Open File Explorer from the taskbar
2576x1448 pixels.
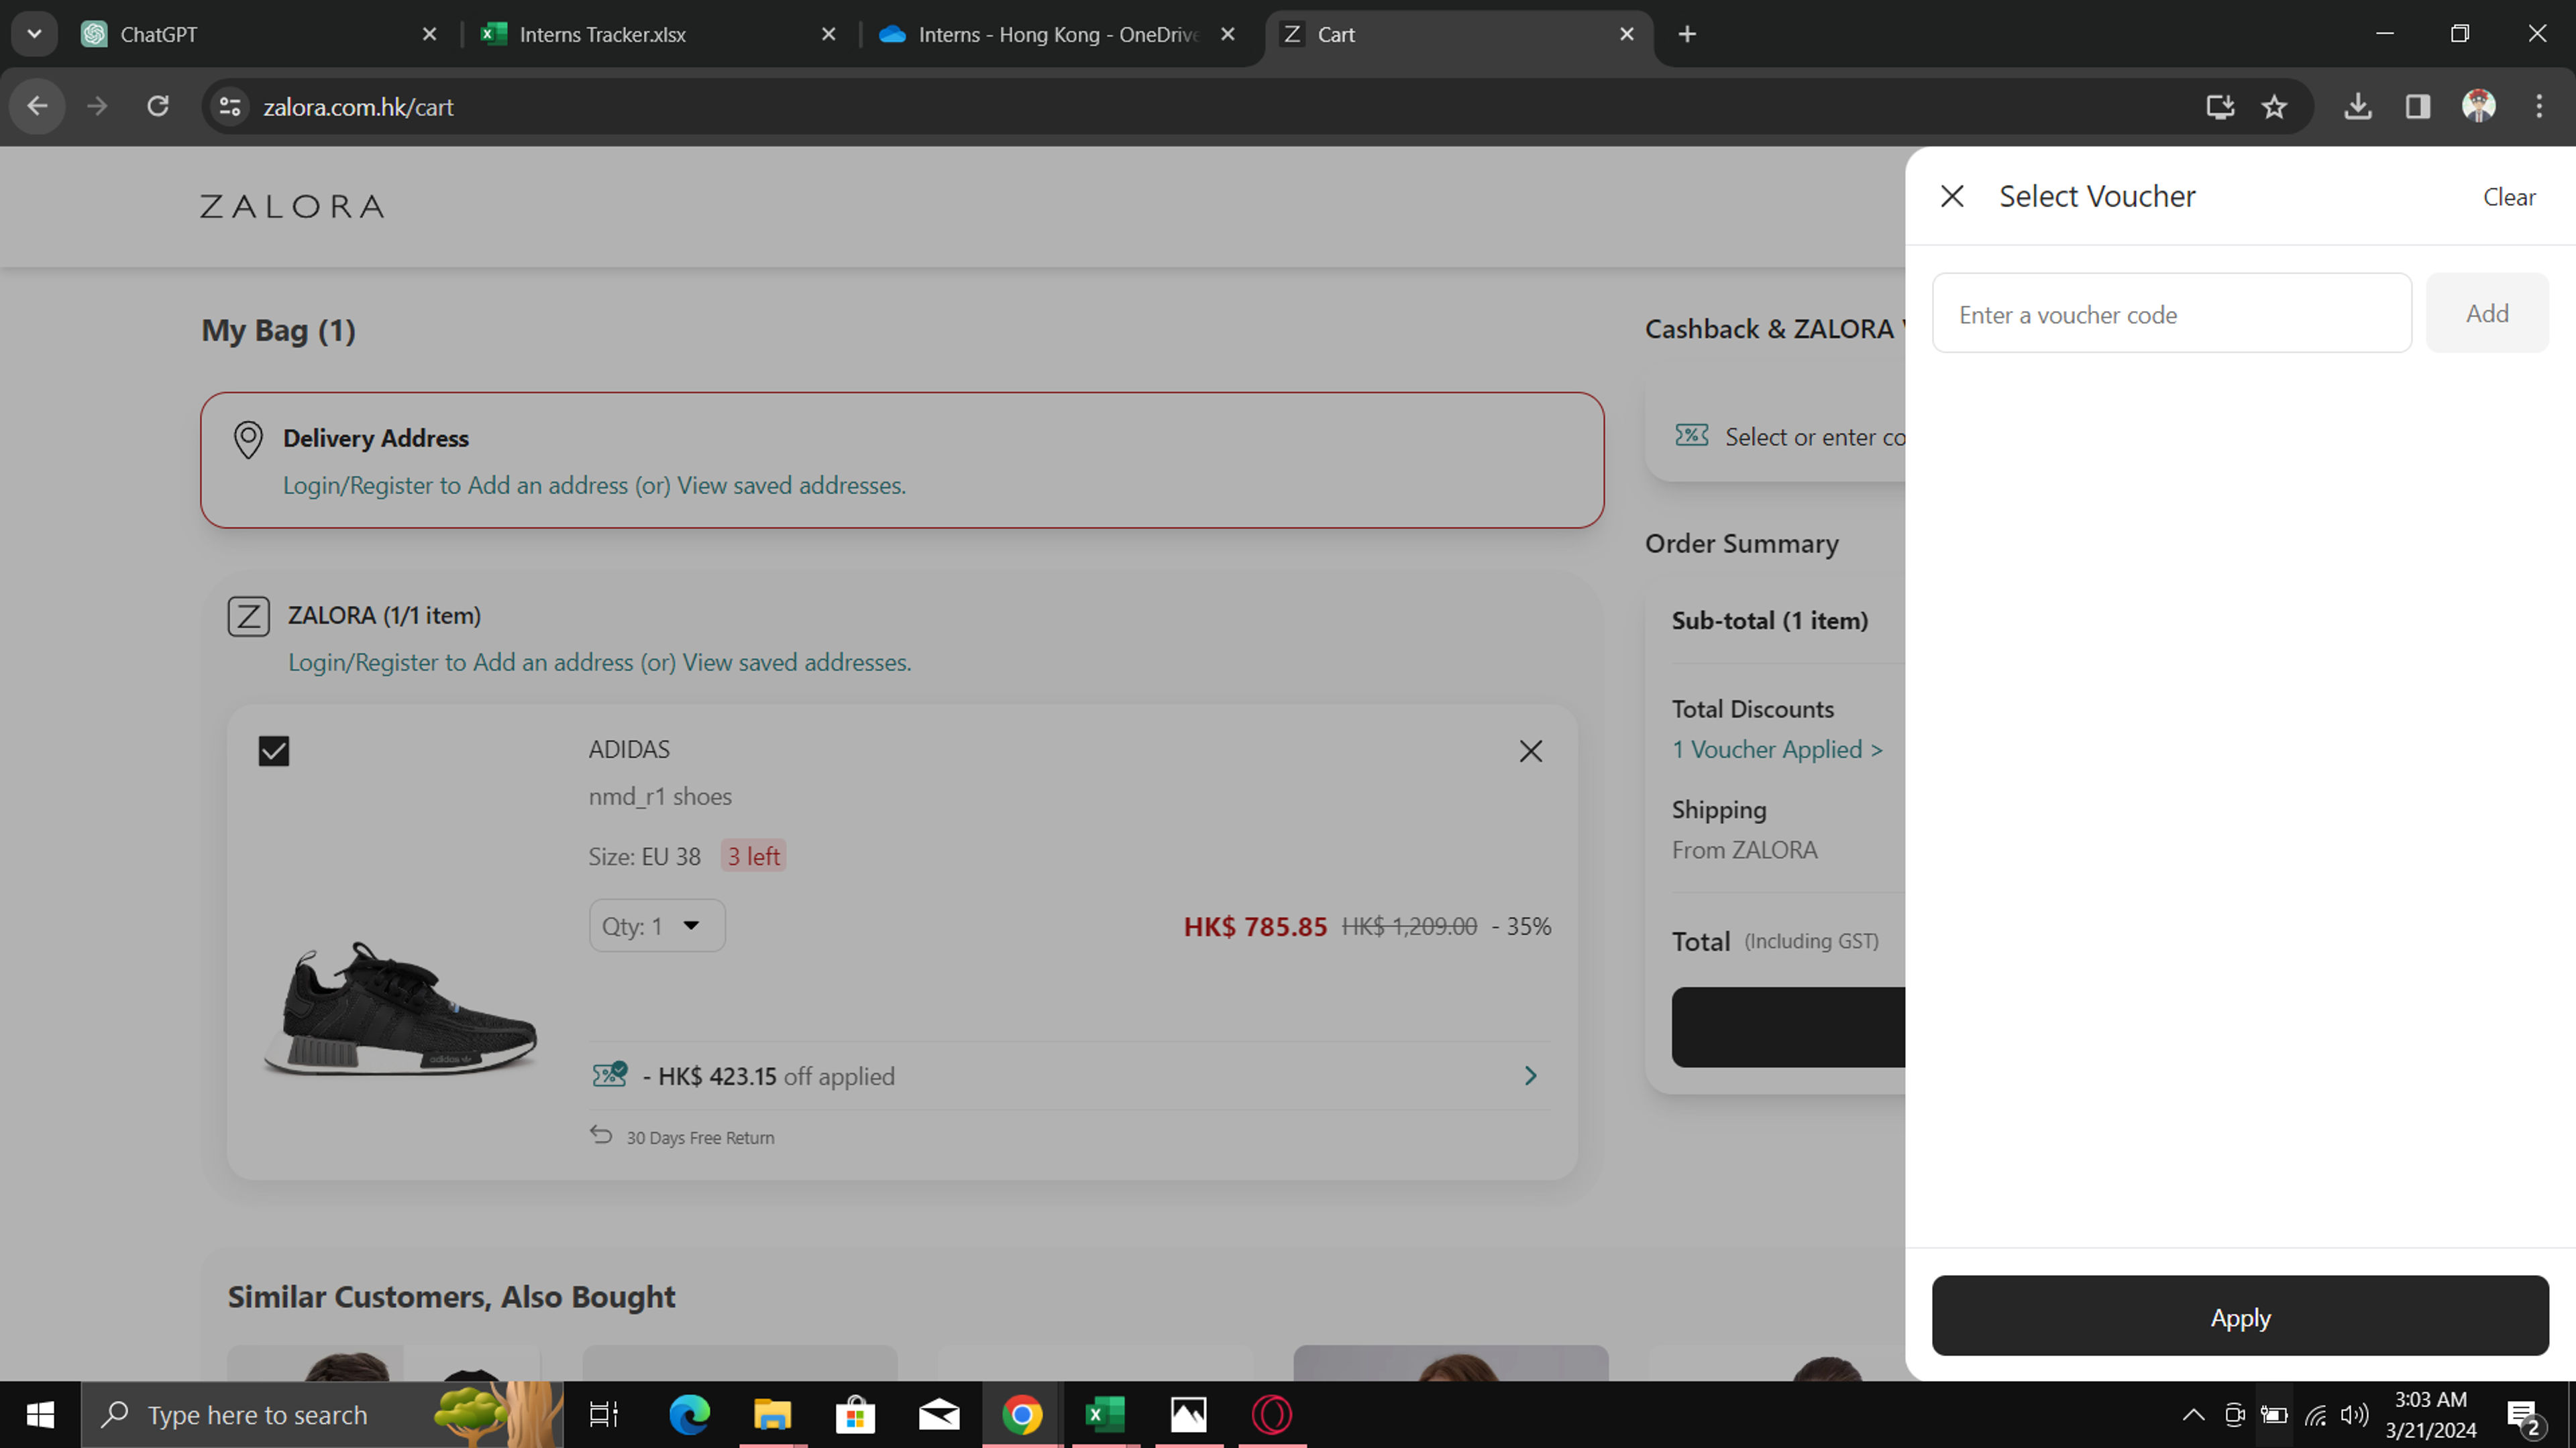772,1414
